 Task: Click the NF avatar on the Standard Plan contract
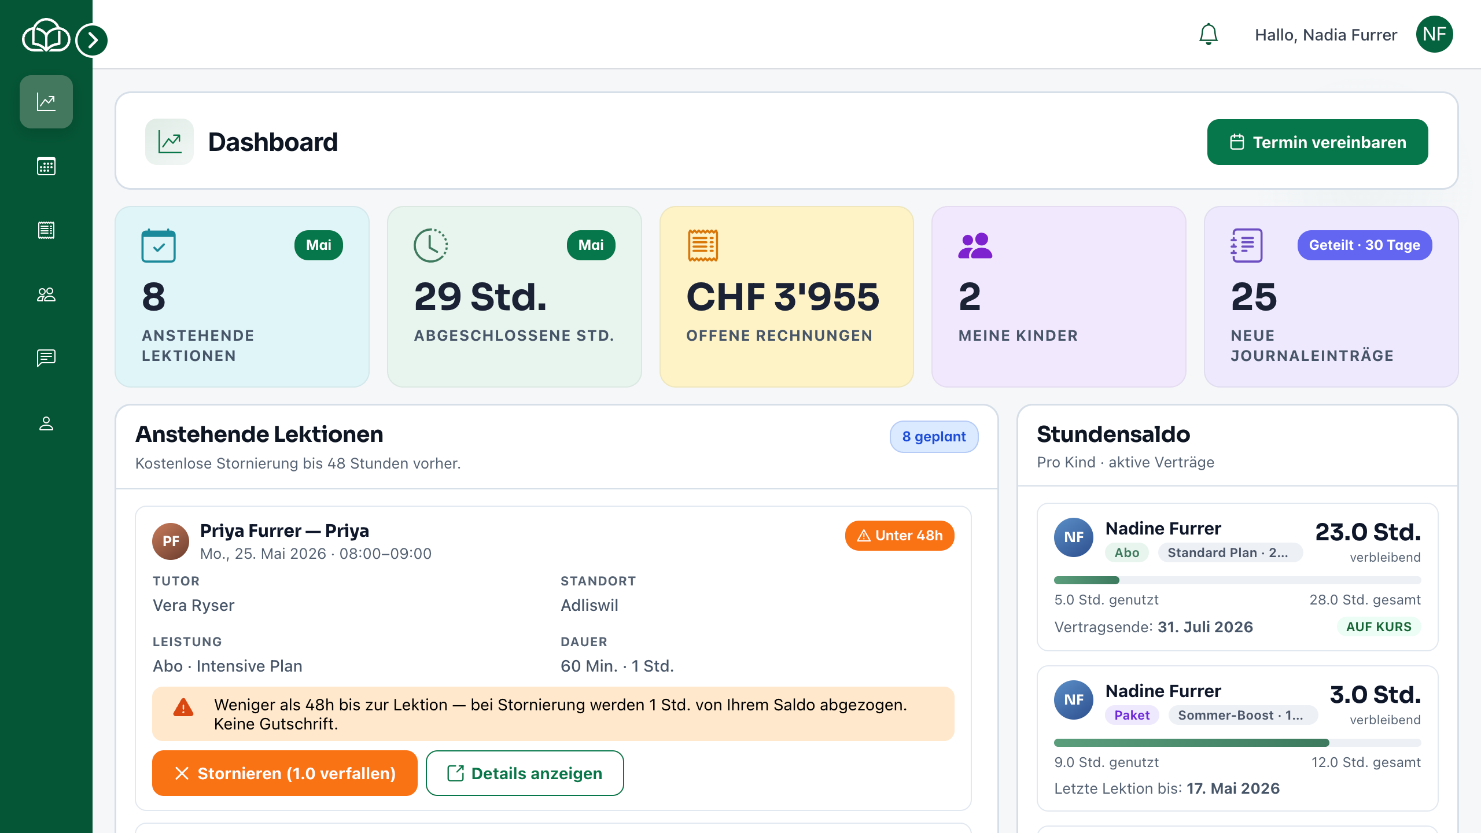tap(1074, 537)
